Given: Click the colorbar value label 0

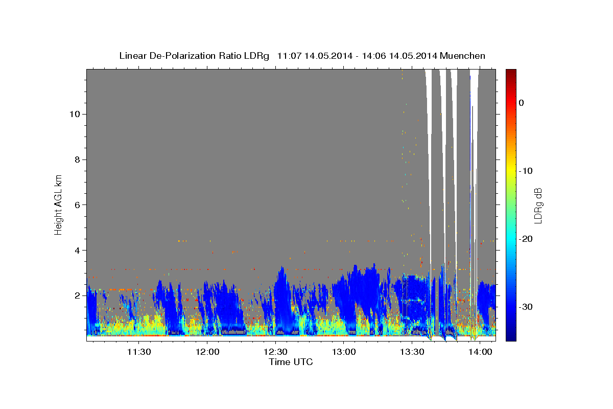Looking at the screenshot, I should point(522,103).
